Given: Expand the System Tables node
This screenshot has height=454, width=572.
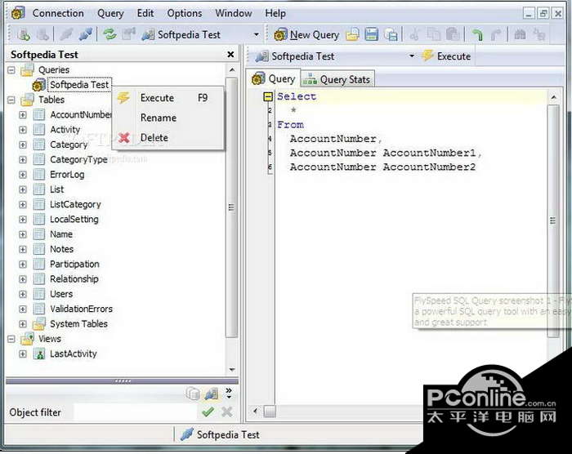Looking at the screenshot, I should 23,324.
